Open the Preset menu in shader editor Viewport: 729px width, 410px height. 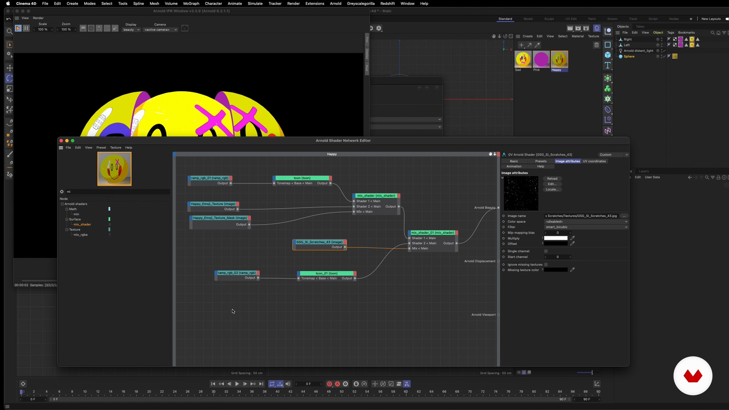pos(101,148)
